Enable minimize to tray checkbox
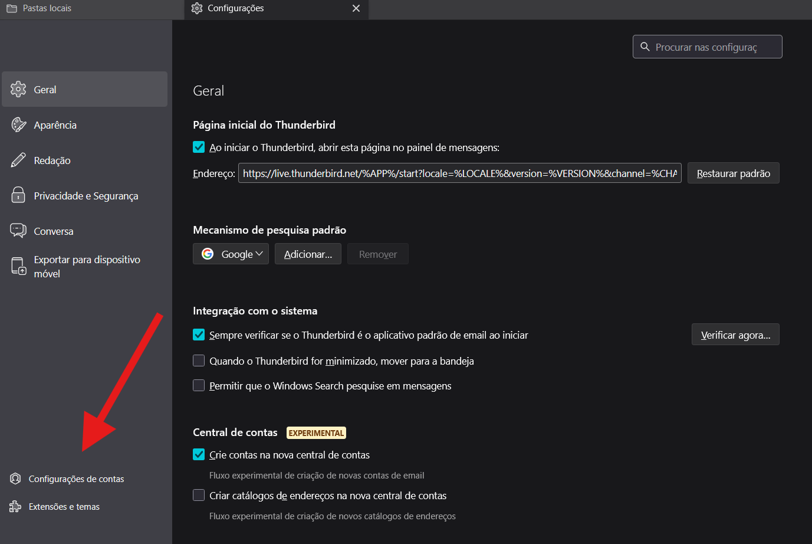Screen dimensions: 812x544 [x=199, y=361]
